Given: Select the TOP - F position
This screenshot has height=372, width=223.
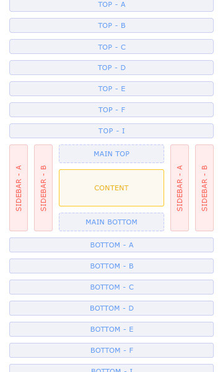Looking at the screenshot, I should coord(111,110).
